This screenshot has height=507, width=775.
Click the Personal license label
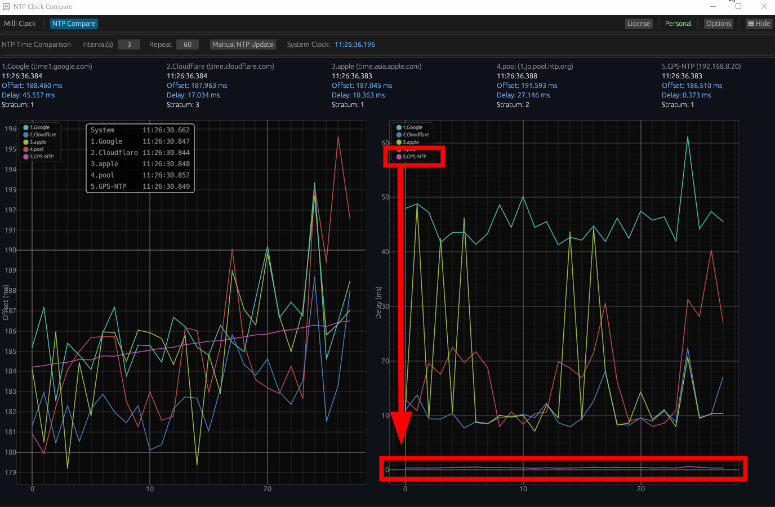(678, 24)
